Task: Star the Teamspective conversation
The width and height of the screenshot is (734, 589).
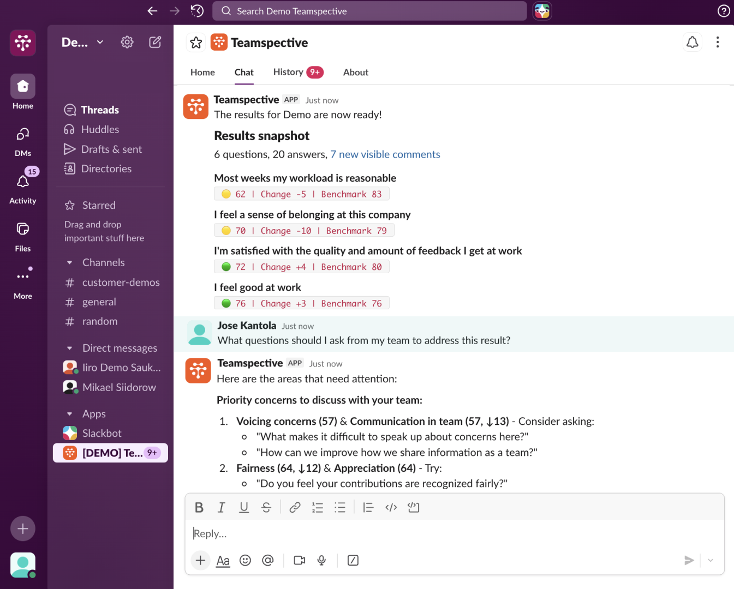Action: click(196, 43)
